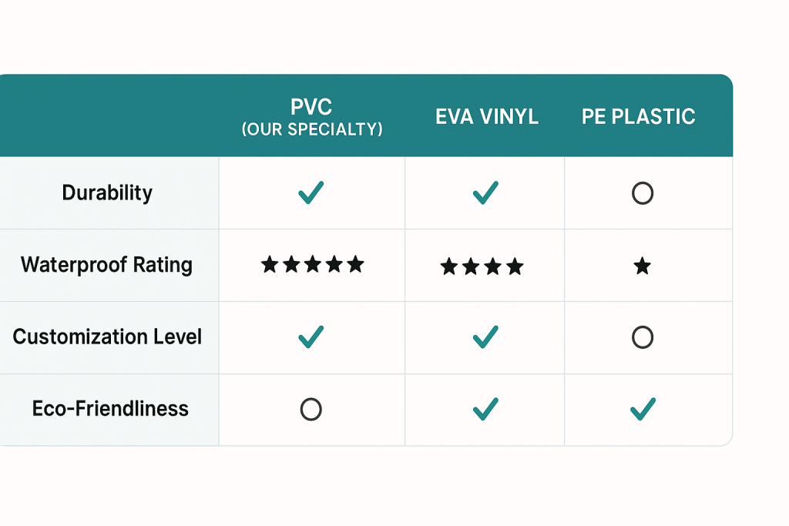Select the PE Plastic Customization Level circle
The width and height of the screenshot is (789, 526).
coord(643,337)
